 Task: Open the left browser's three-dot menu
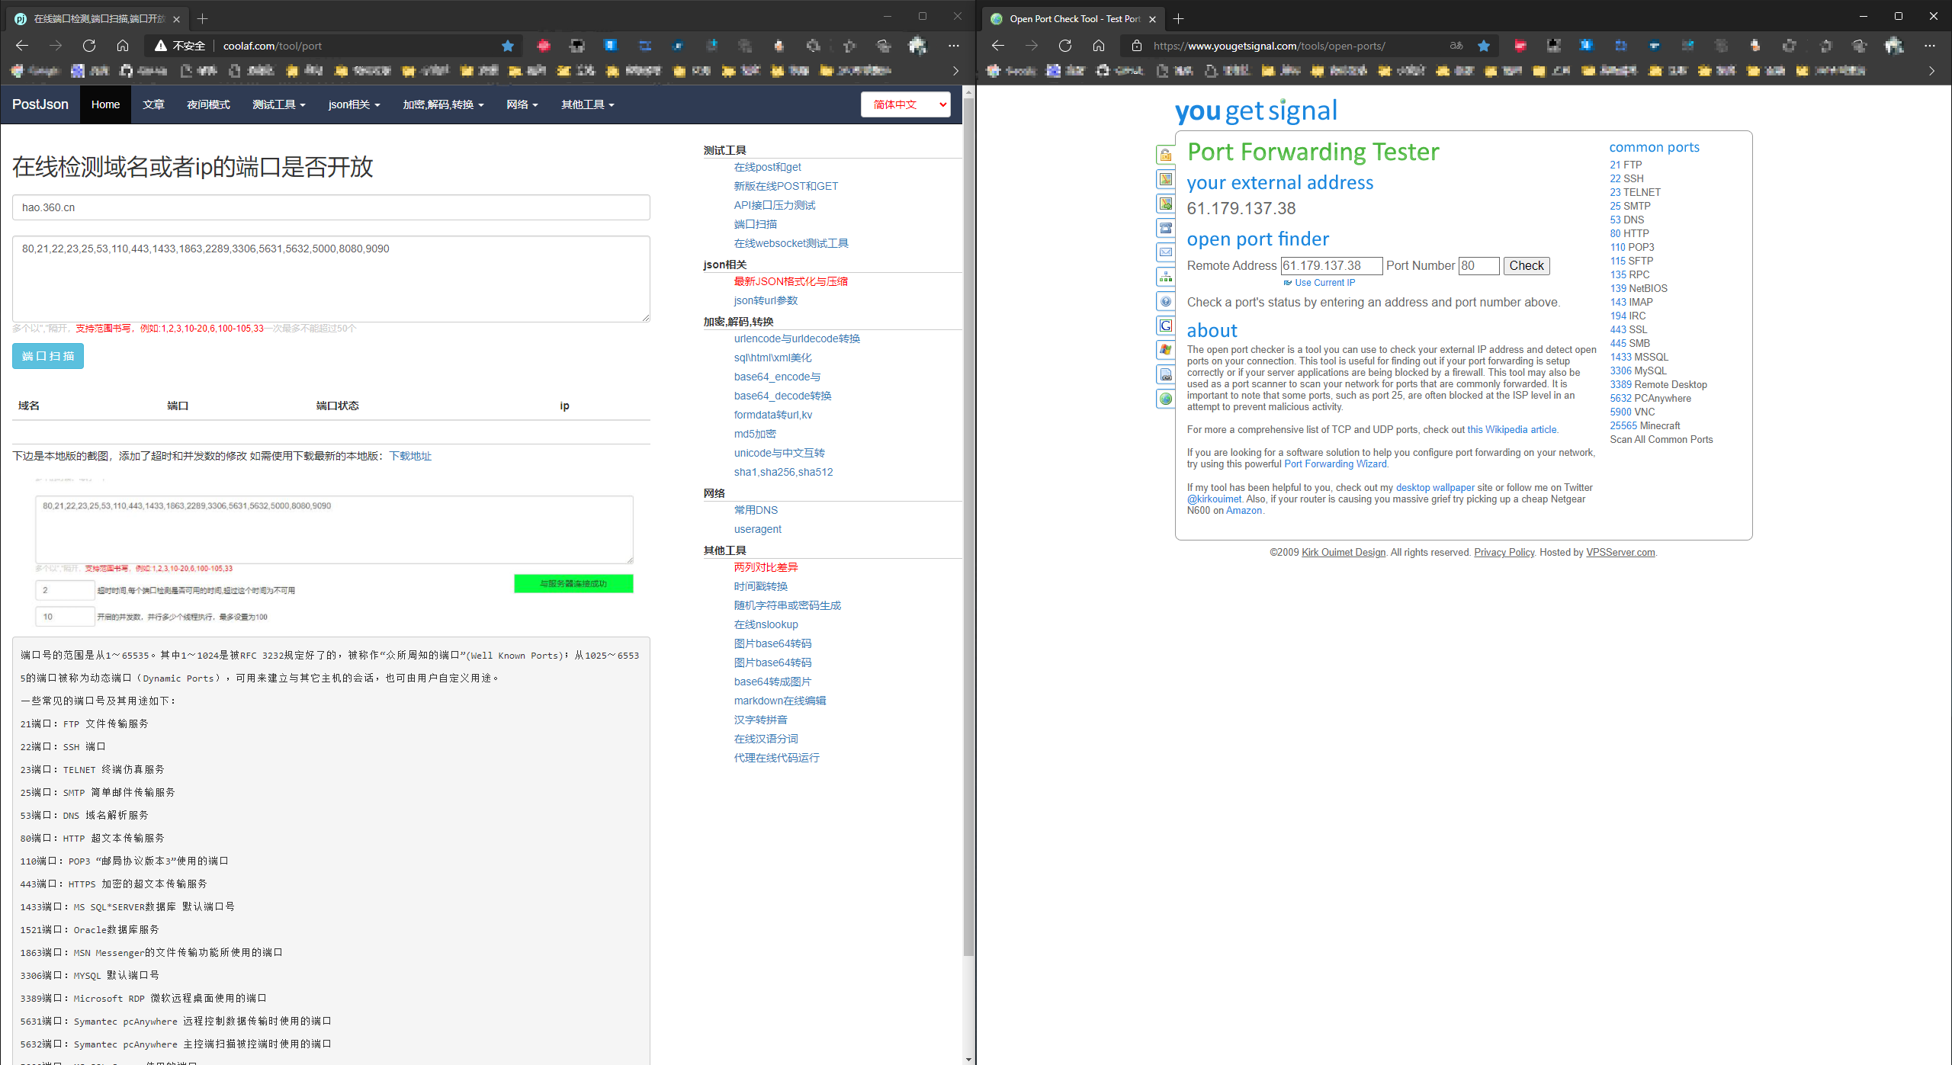tap(953, 46)
